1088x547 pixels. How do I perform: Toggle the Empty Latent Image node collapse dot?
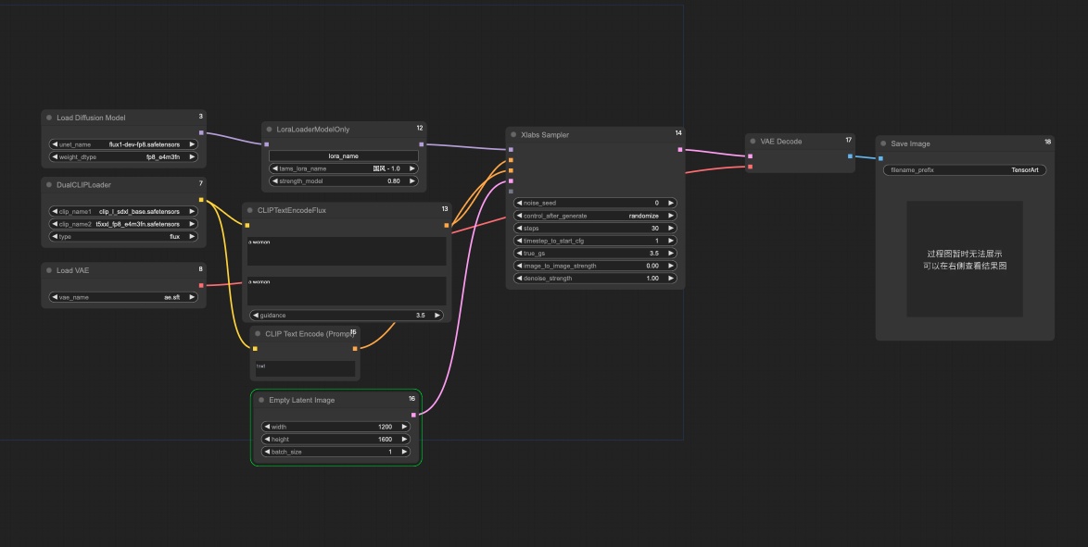pyautogui.click(x=261, y=401)
